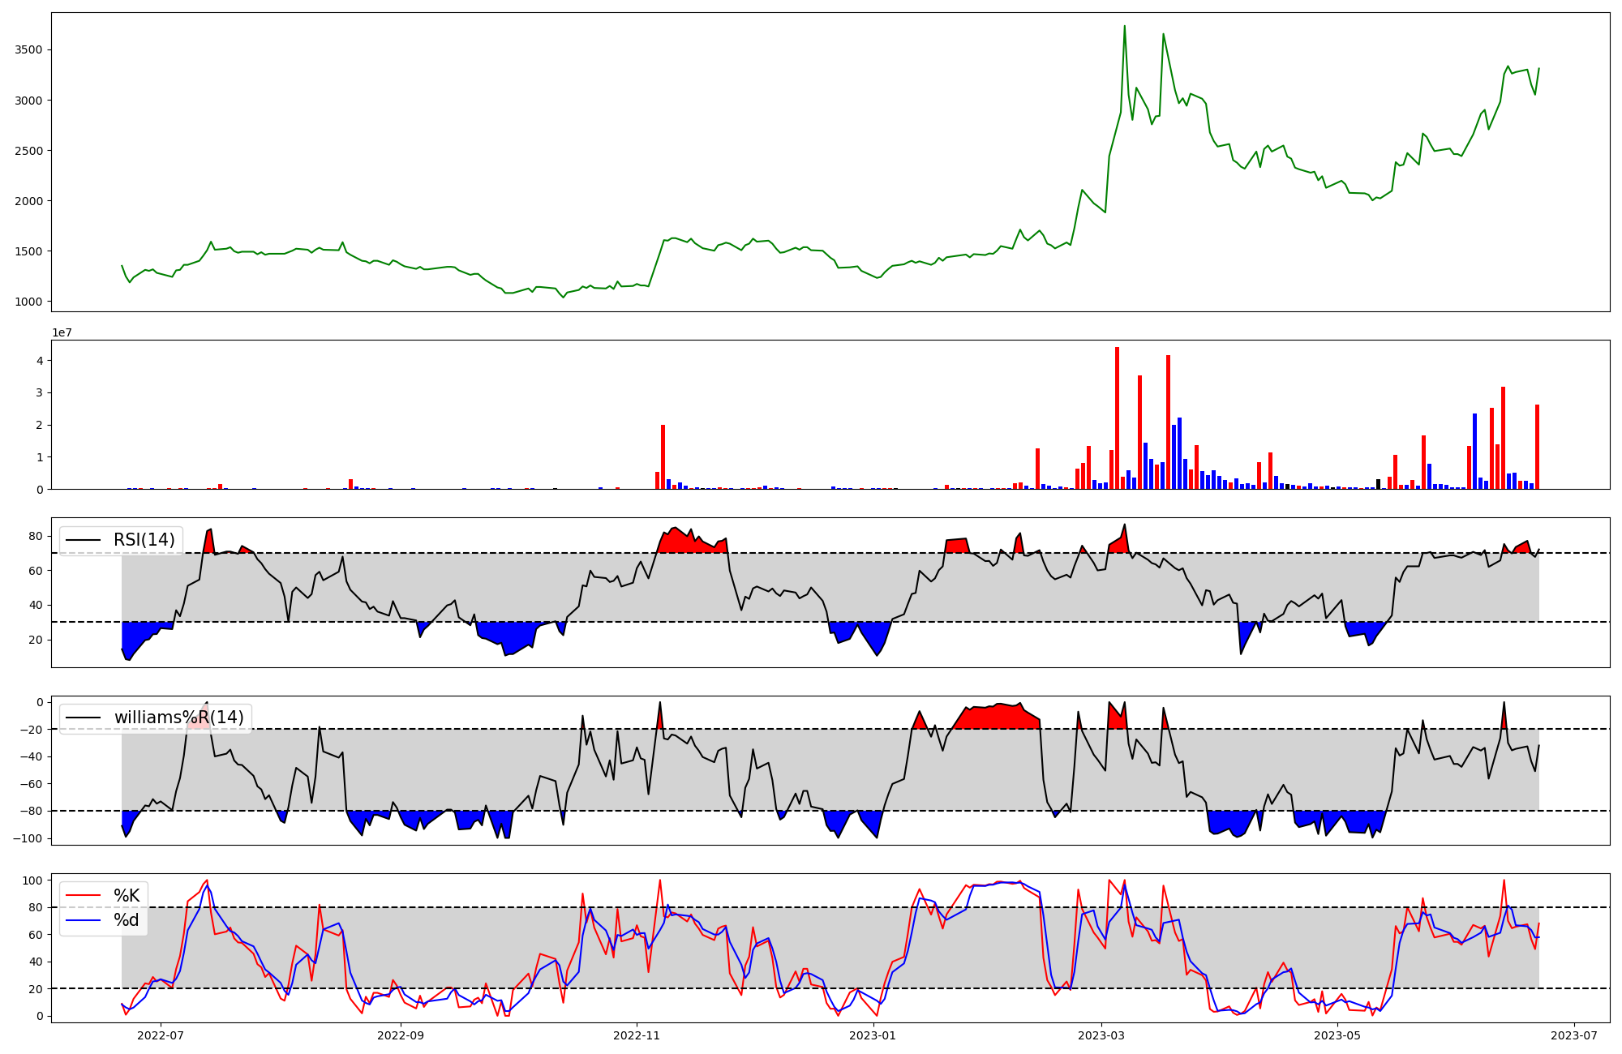Viewport: 1622px width, 1054px height.
Task: Click the 2023-05 date axis label
Action: (1337, 1035)
